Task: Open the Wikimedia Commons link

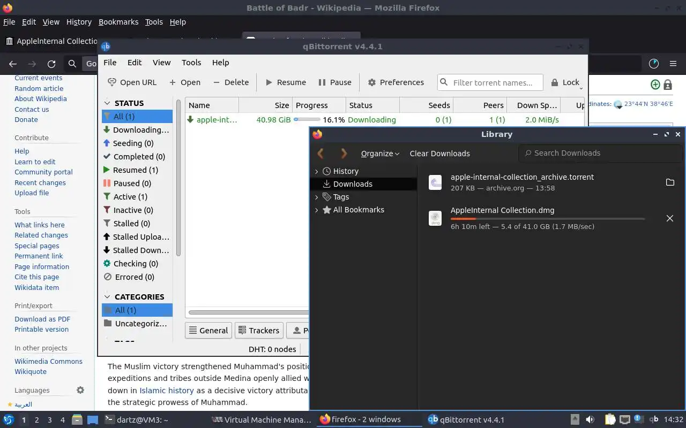Action: 48,362
